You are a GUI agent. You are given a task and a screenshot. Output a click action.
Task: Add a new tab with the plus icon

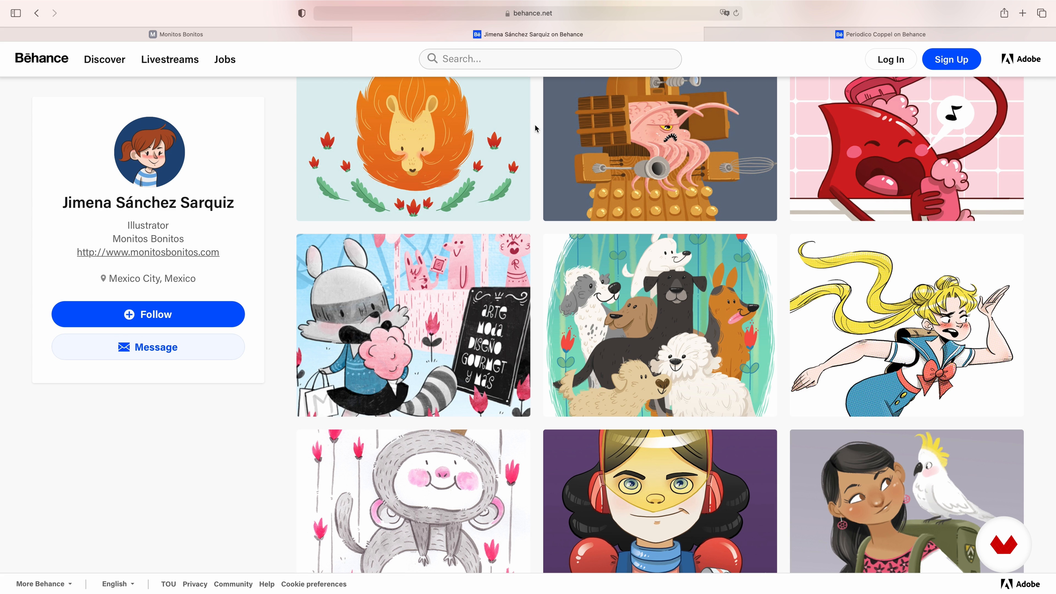(x=1023, y=13)
